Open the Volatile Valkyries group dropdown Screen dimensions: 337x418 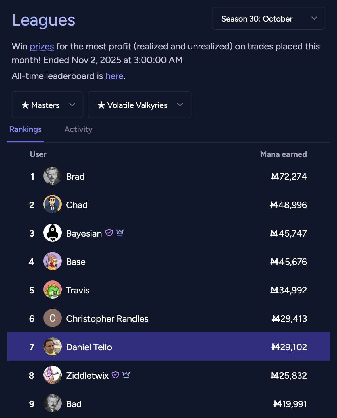[139, 105]
